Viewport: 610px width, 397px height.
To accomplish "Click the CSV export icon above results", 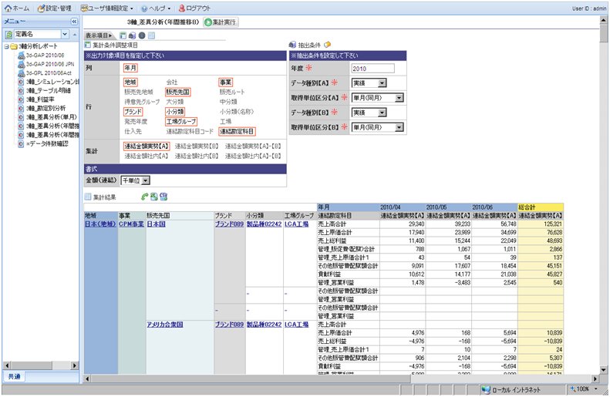I will (163, 197).
